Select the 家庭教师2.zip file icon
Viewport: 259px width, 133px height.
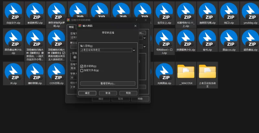[x=35, y=12]
